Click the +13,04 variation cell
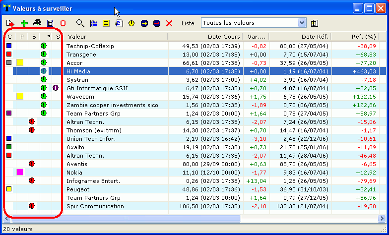This screenshot has width=389, height=235. (256, 181)
